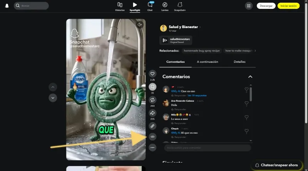The height and width of the screenshot is (171, 308).
Task: View 19 replies link
Action: pos(197,96)
